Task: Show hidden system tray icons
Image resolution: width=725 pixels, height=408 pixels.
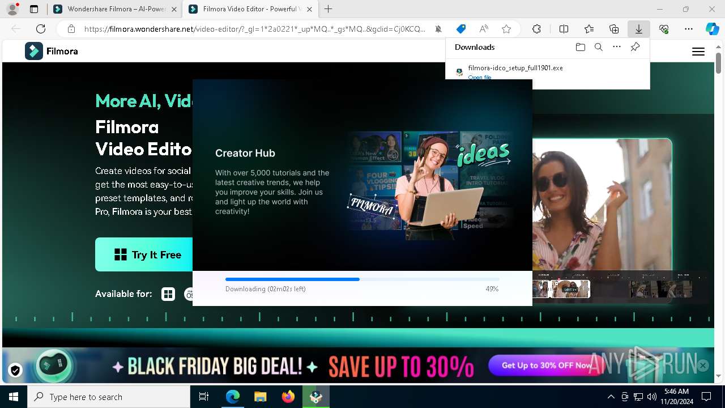Action: pyautogui.click(x=611, y=397)
